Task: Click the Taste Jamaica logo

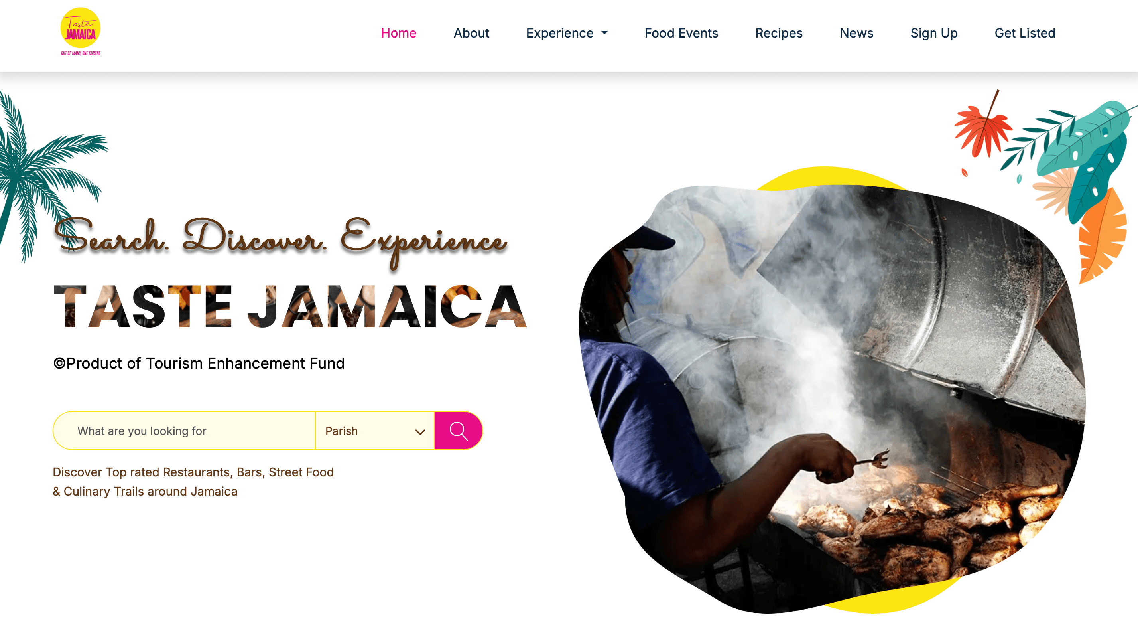Action: [x=81, y=32]
